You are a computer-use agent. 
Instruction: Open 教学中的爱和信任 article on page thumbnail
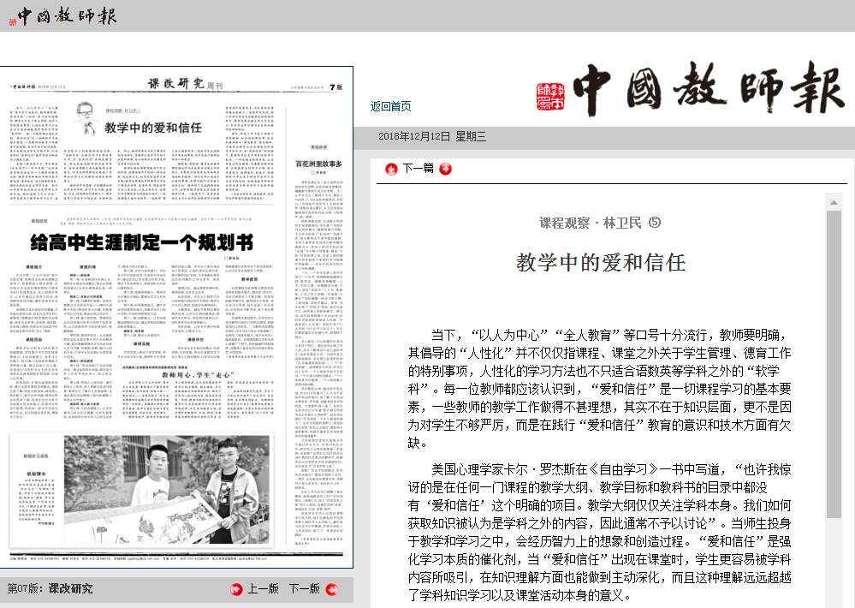point(153,128)
